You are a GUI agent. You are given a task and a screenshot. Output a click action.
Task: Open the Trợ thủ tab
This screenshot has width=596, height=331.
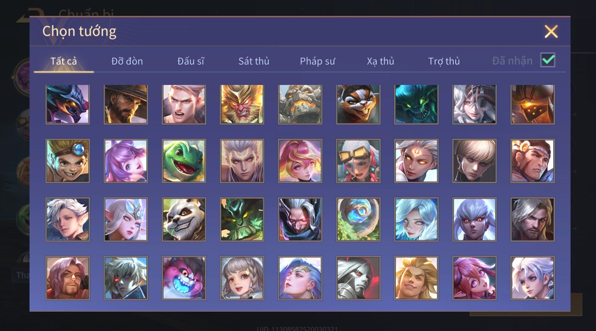tap(444, 61)
